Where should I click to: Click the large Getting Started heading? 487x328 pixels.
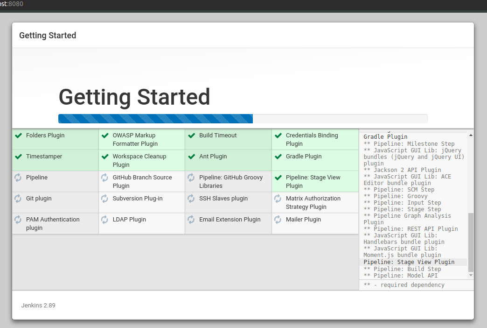[134, 97]
